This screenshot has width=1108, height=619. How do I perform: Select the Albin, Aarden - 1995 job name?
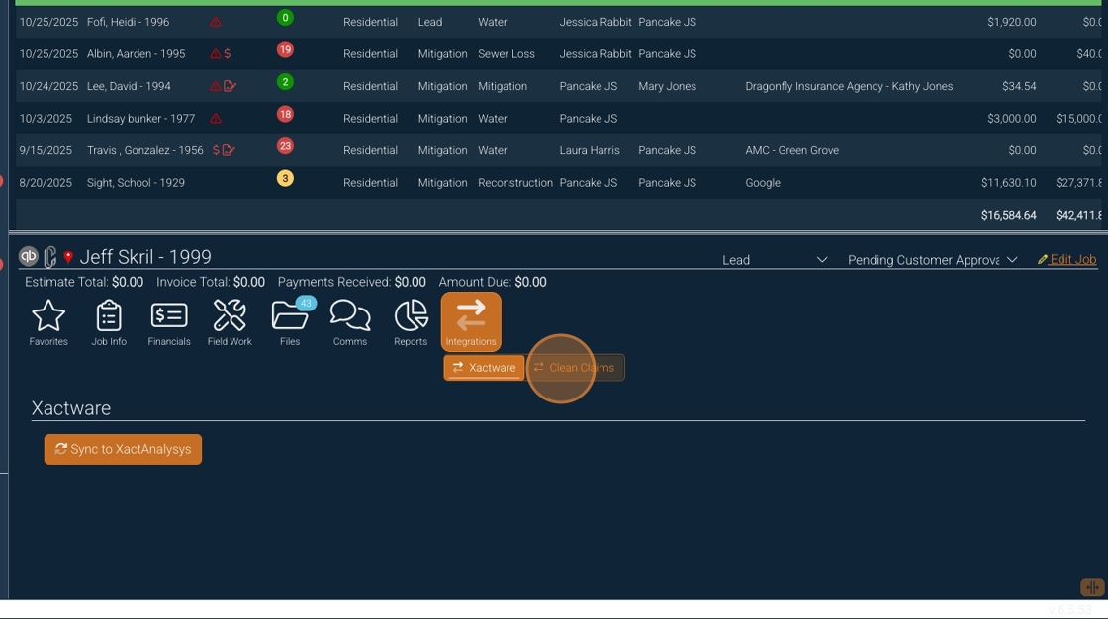137,53
